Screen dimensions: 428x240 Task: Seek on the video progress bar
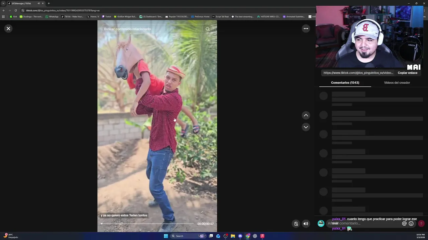click(147, 224)
